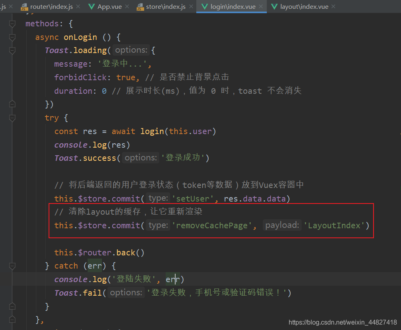Image resolution: width=401 pixels, height=330 pixels.
Task: Click the type: hint before 'setUser'
Action: 158,198
